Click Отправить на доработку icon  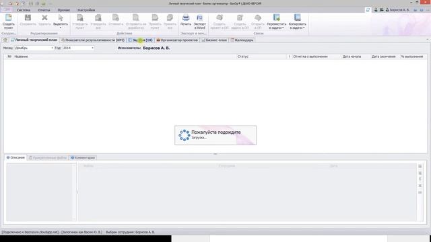[x=136, y=18]
